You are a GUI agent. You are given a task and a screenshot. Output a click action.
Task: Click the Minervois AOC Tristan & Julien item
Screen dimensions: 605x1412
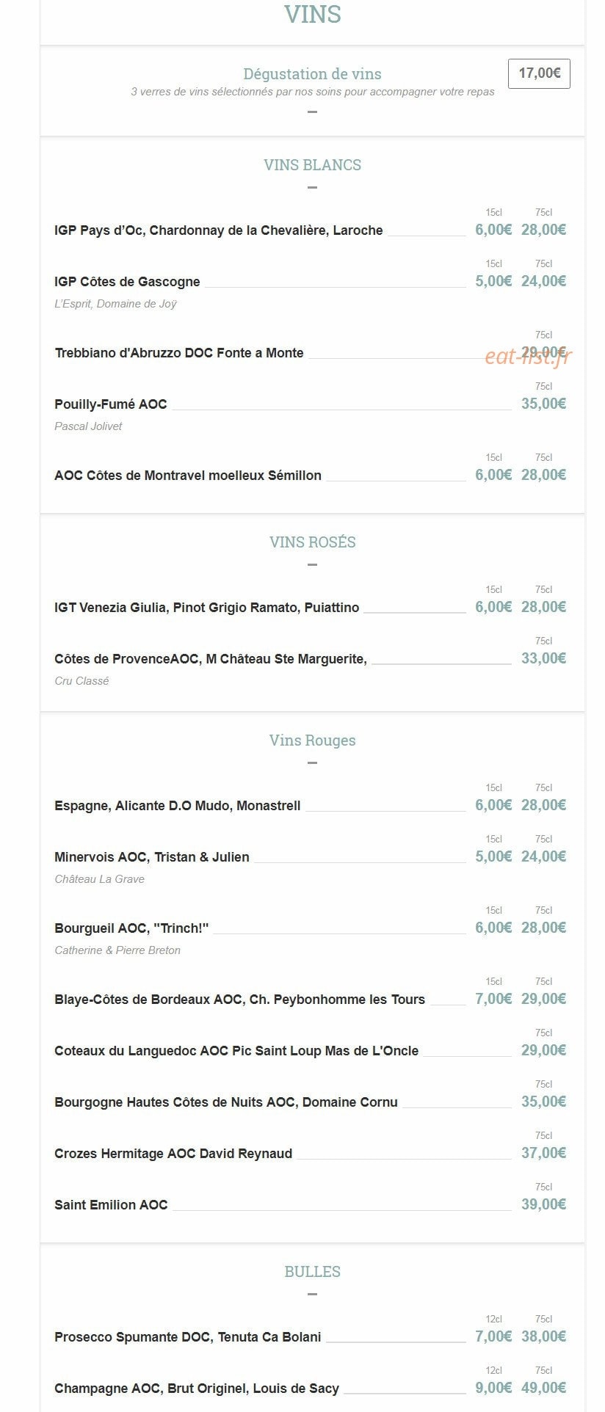click(x=152, y=857)
